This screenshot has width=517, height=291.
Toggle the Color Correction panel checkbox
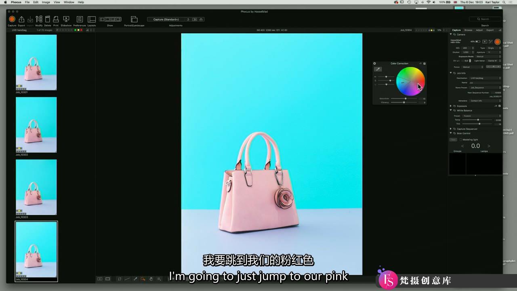point(425,63)
